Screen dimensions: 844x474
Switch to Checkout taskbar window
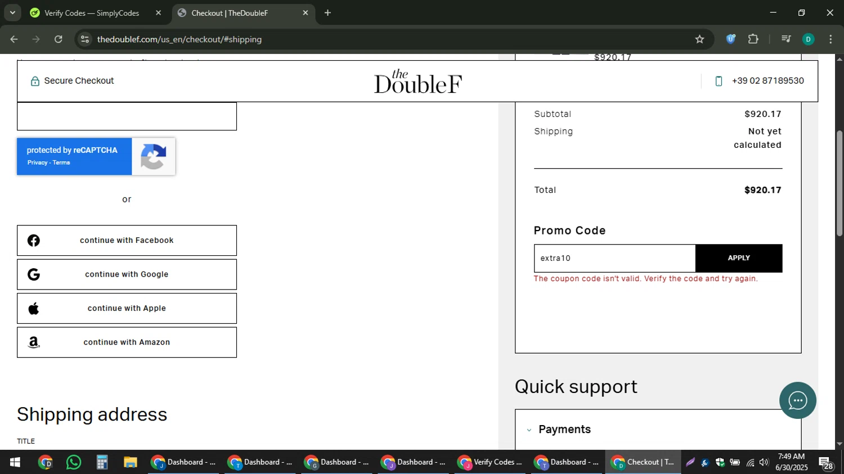(643, 463)
